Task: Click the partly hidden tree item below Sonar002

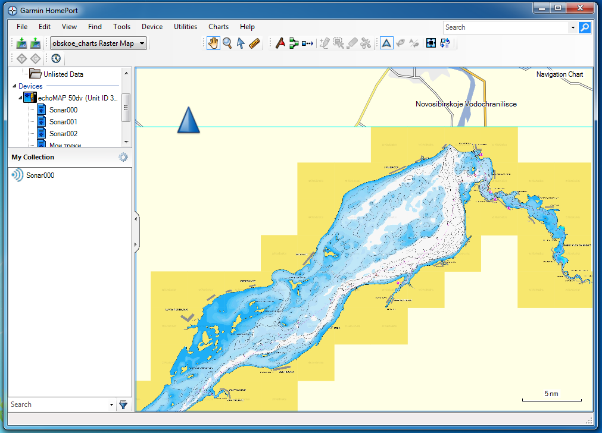Action: (59, 144)
